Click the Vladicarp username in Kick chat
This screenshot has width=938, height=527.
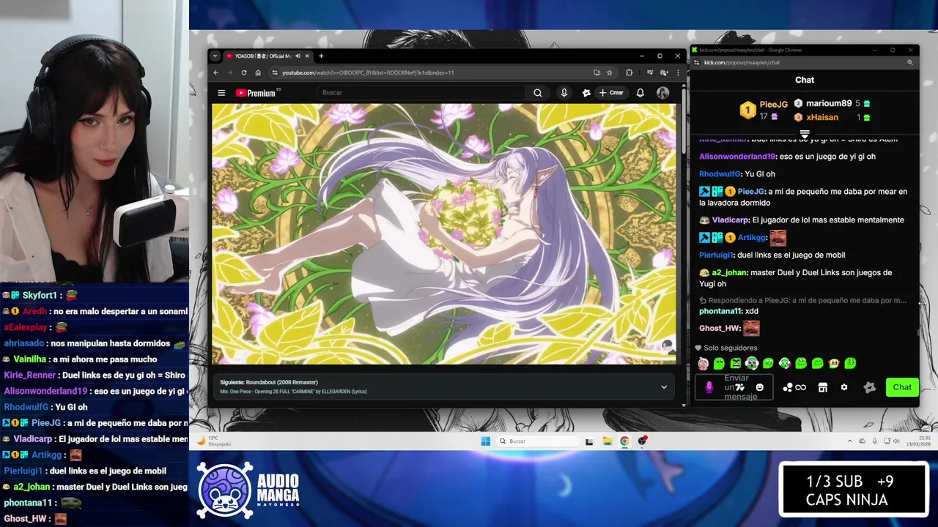click(x=731, y=220)
